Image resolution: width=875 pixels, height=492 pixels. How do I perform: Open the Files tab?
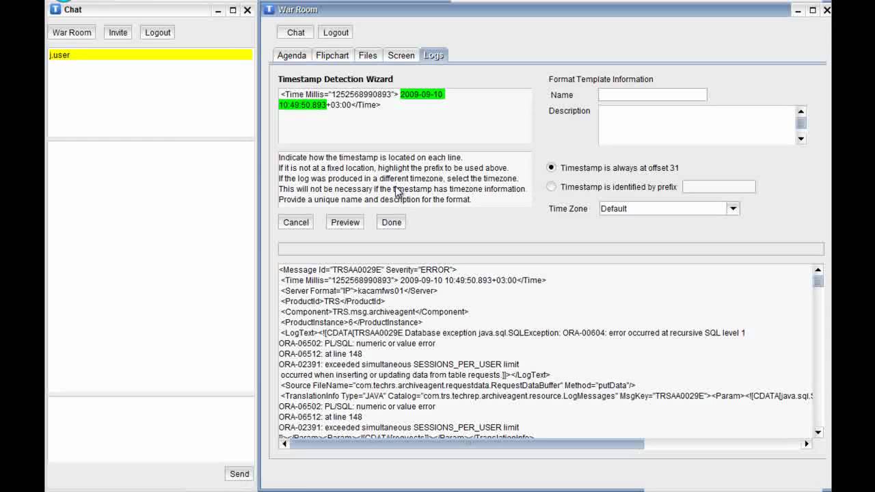(x=368, y=55)
